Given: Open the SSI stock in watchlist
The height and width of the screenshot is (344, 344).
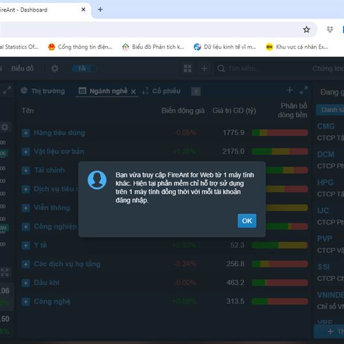Looking at the screenshot, I should click(323, 267).
